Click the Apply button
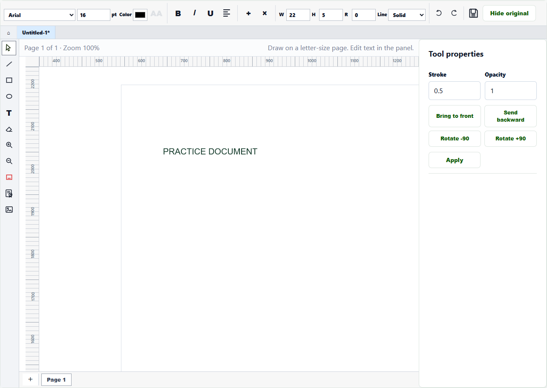The height and width of the screenshot is (388, 547). click(455, 160)
